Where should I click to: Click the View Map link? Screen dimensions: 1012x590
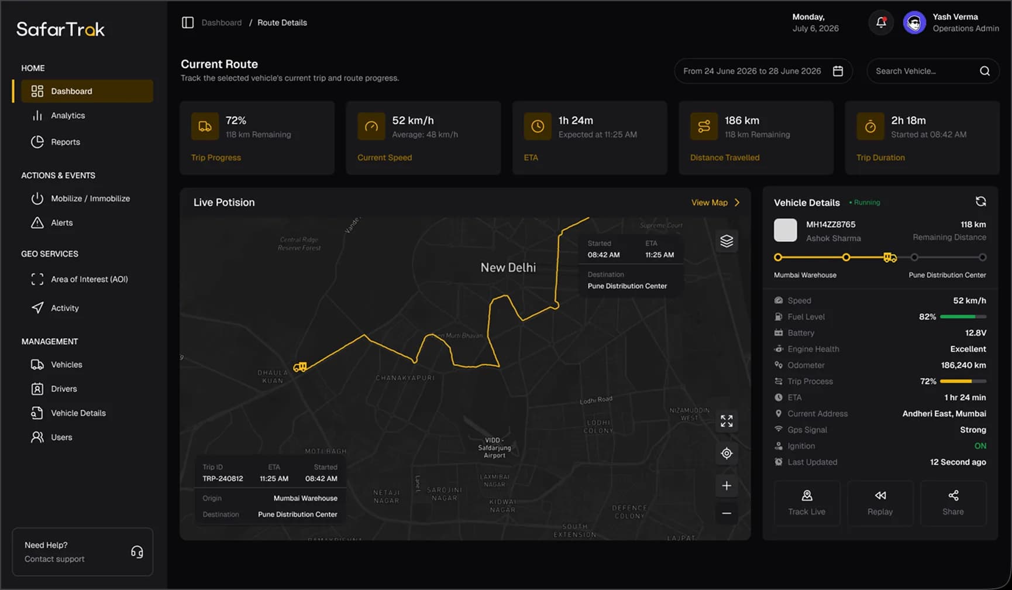pos(715,203)
